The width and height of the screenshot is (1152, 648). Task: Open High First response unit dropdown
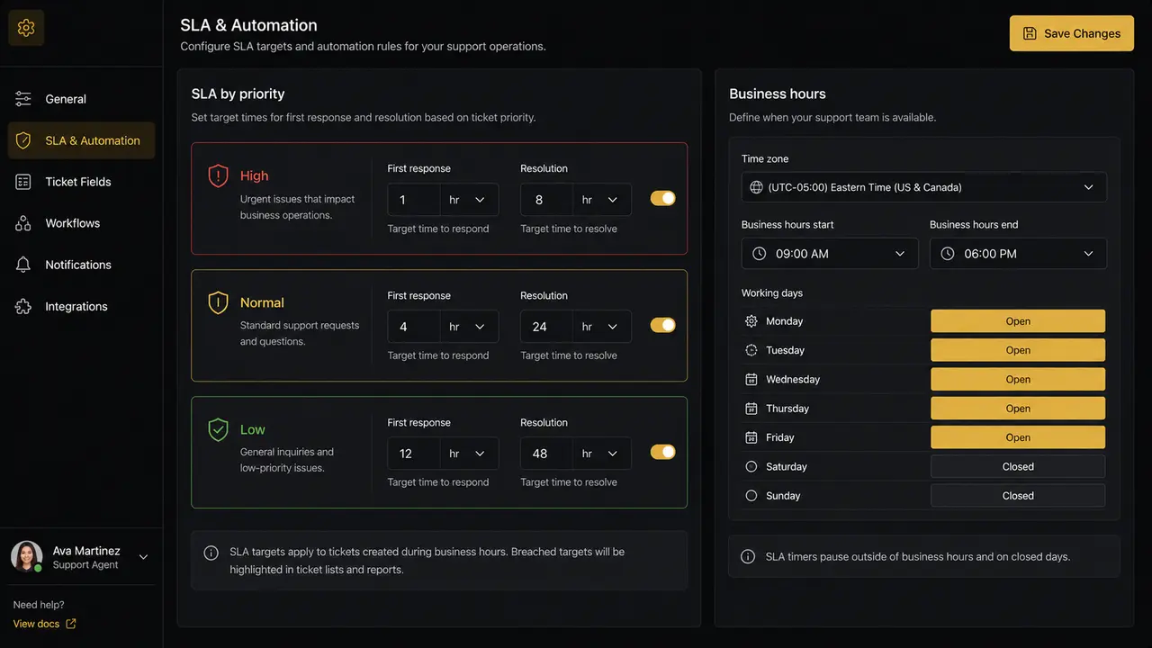[x=469, y=200]
